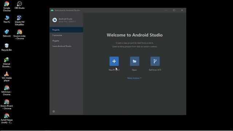
Task: Open the settings gear in the sidebar
Action: click(54, 111)
